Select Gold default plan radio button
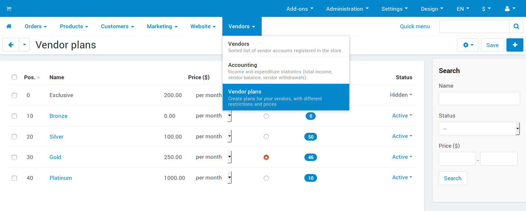 tap(266, 157)
